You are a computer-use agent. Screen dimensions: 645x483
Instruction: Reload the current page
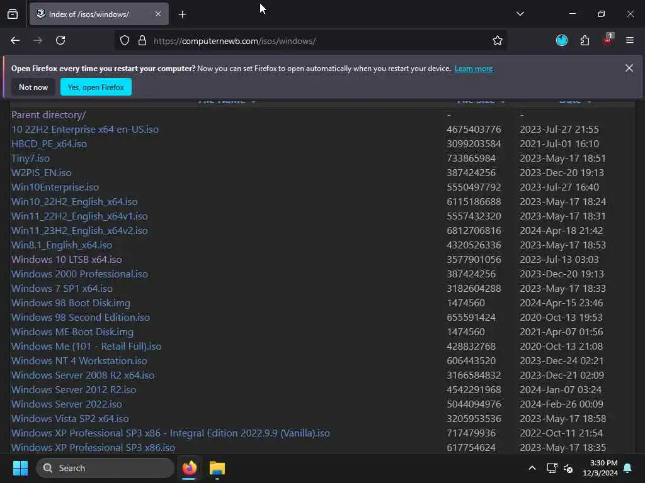coord(60,41)
